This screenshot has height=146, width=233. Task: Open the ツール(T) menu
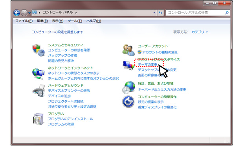coord(75,21)
